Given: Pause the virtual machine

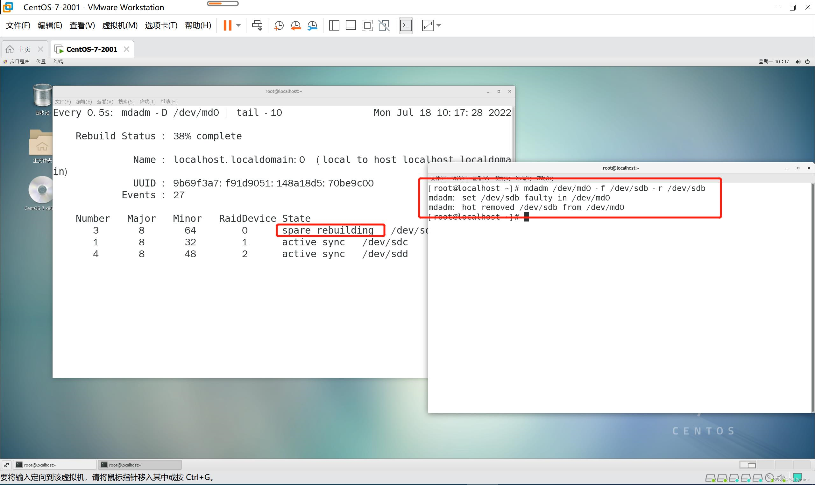Looking at the screenshot, I should pyautogui.click(x=228, y=25).
